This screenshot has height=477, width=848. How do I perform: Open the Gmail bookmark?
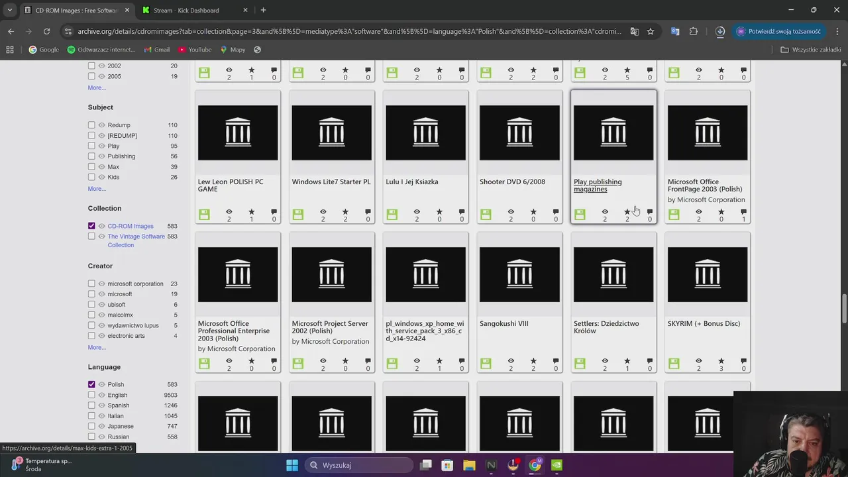tap(157, 50)
